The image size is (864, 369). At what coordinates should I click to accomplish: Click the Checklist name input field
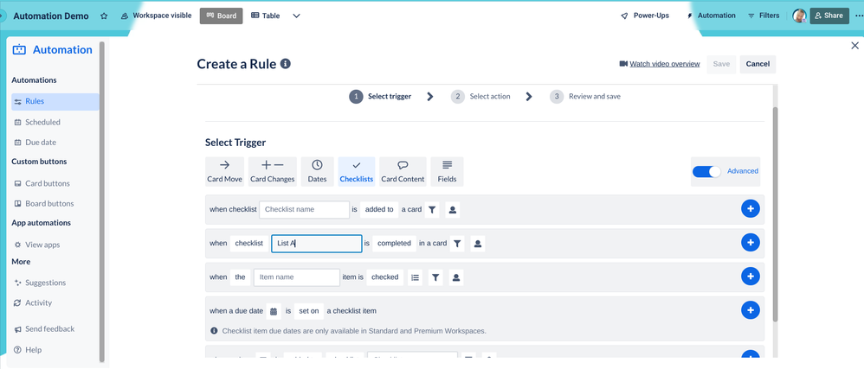point(304,209)
